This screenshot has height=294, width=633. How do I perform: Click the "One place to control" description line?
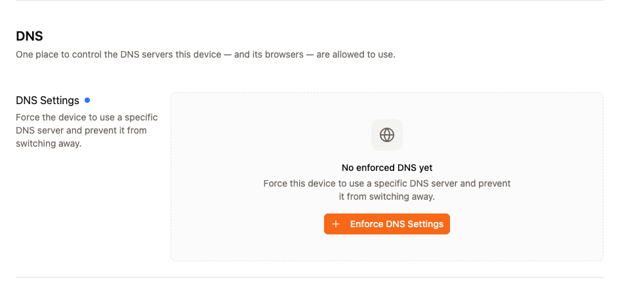point(205,54)
